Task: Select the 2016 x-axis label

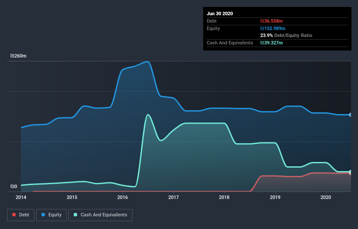Action: pyautogui.click(x=123, y=197)
